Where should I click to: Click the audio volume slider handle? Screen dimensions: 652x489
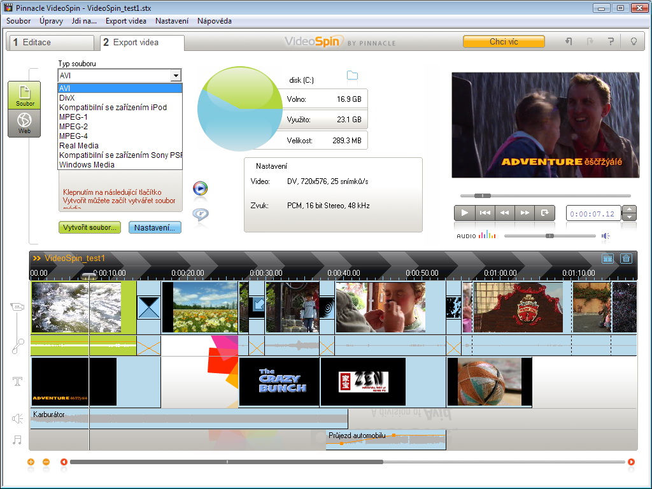(x=549, y=236)
